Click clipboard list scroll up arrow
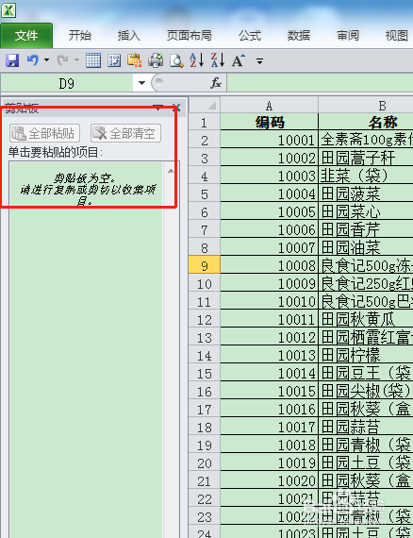This screenshot has width=413, height=538. pos(171,171)
